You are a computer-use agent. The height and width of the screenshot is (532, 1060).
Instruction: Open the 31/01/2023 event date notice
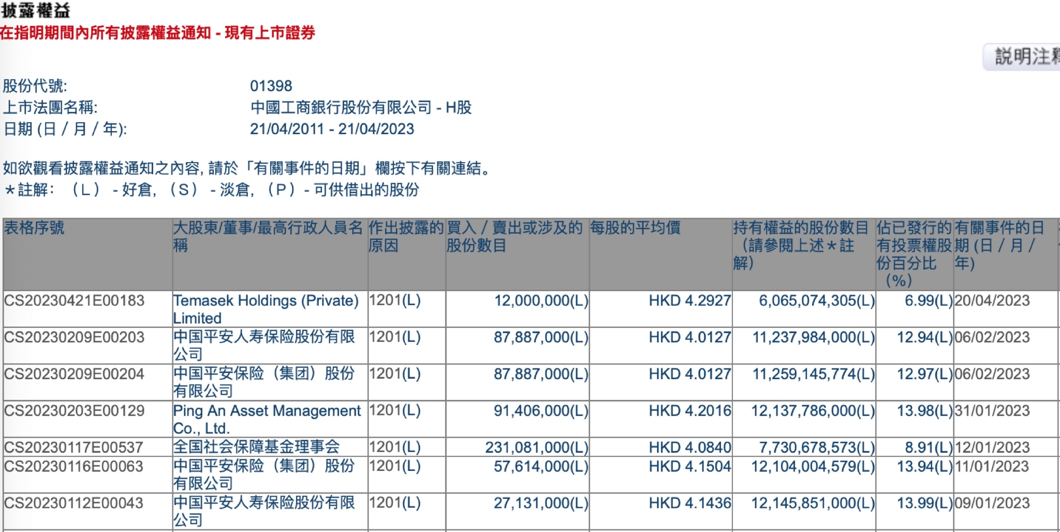point(992,411)
